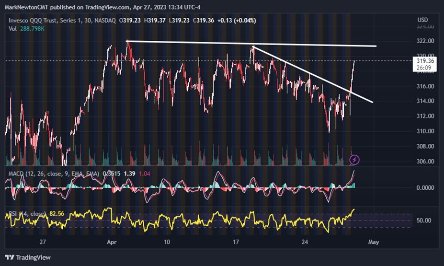This screenshot has height=266, width=444.
Task: Click the 306.00 price axis label
Action: (425, 161)
